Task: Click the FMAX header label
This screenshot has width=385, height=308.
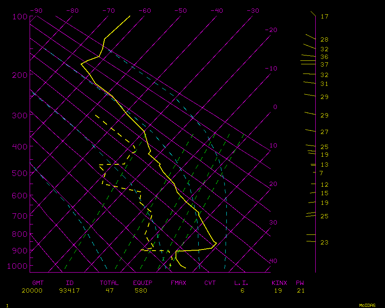Action: pyautogui.click(x=178, y=283)
